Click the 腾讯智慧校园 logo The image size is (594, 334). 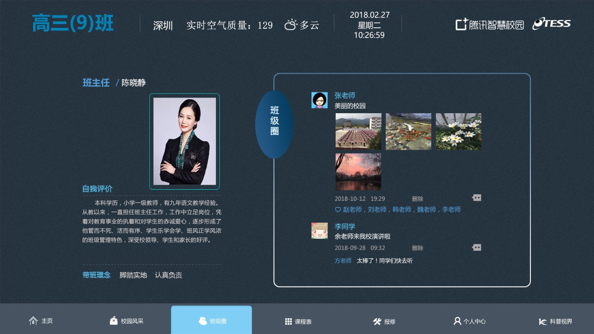490,24
